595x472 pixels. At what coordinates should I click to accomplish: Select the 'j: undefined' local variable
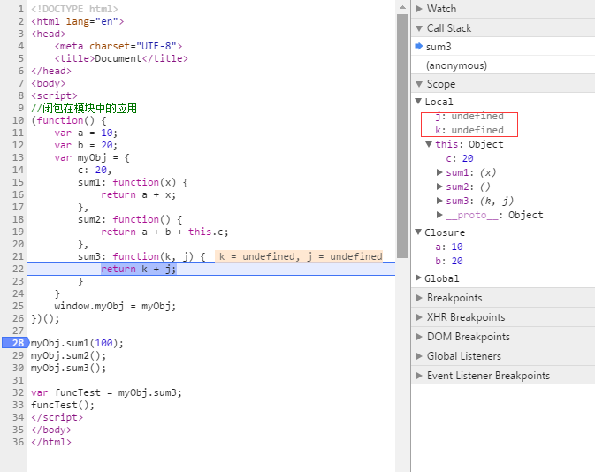(469, 116)
